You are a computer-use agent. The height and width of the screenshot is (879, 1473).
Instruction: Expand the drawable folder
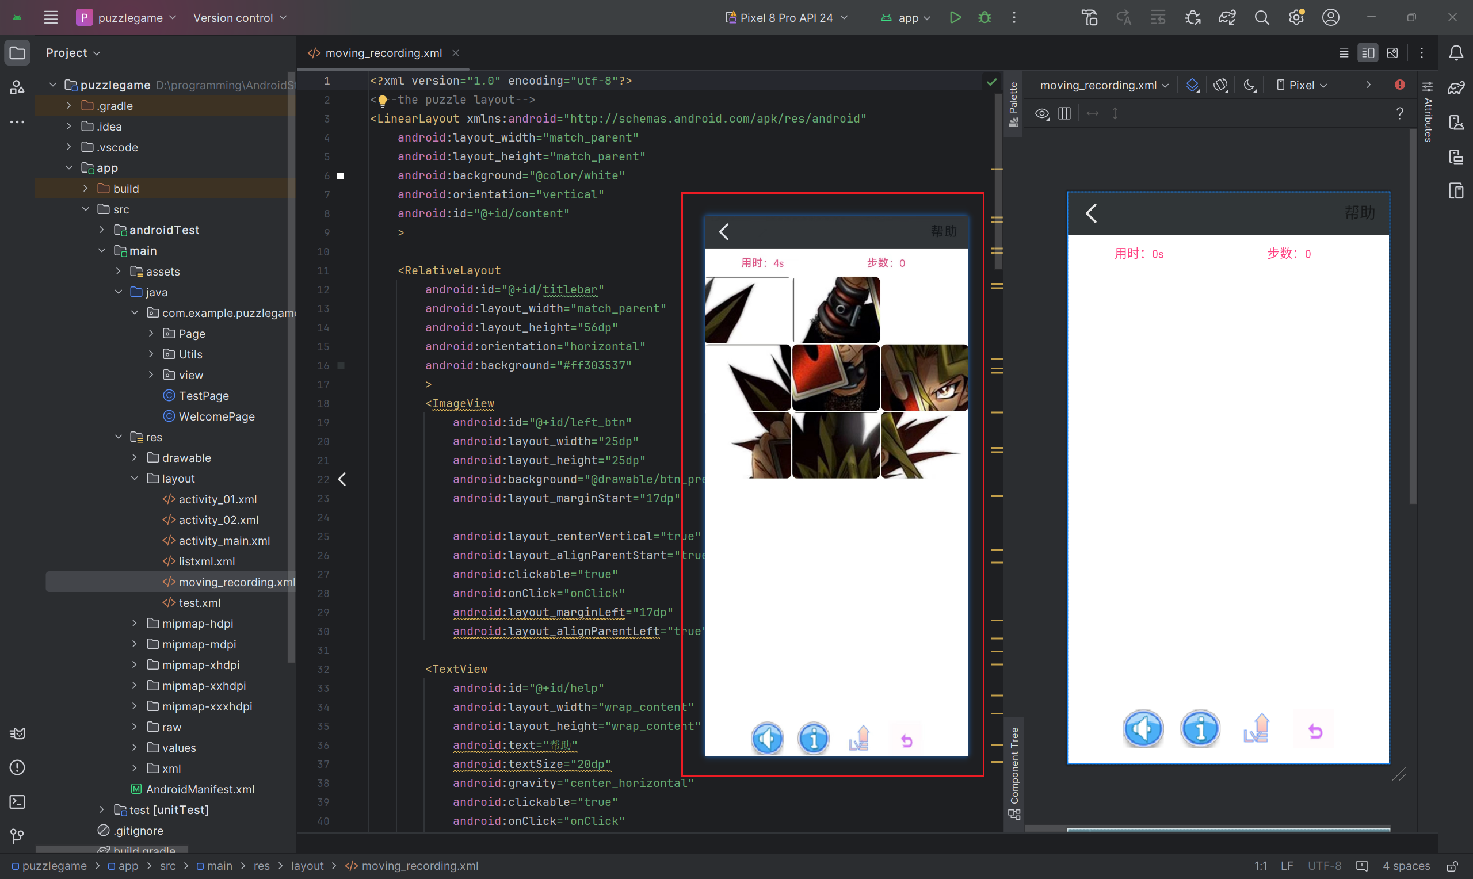(135, 458)
